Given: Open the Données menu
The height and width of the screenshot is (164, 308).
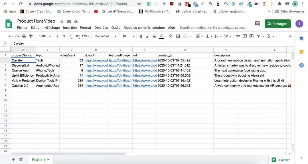Looking at the screenshot, I should click(x=101, y=28).
